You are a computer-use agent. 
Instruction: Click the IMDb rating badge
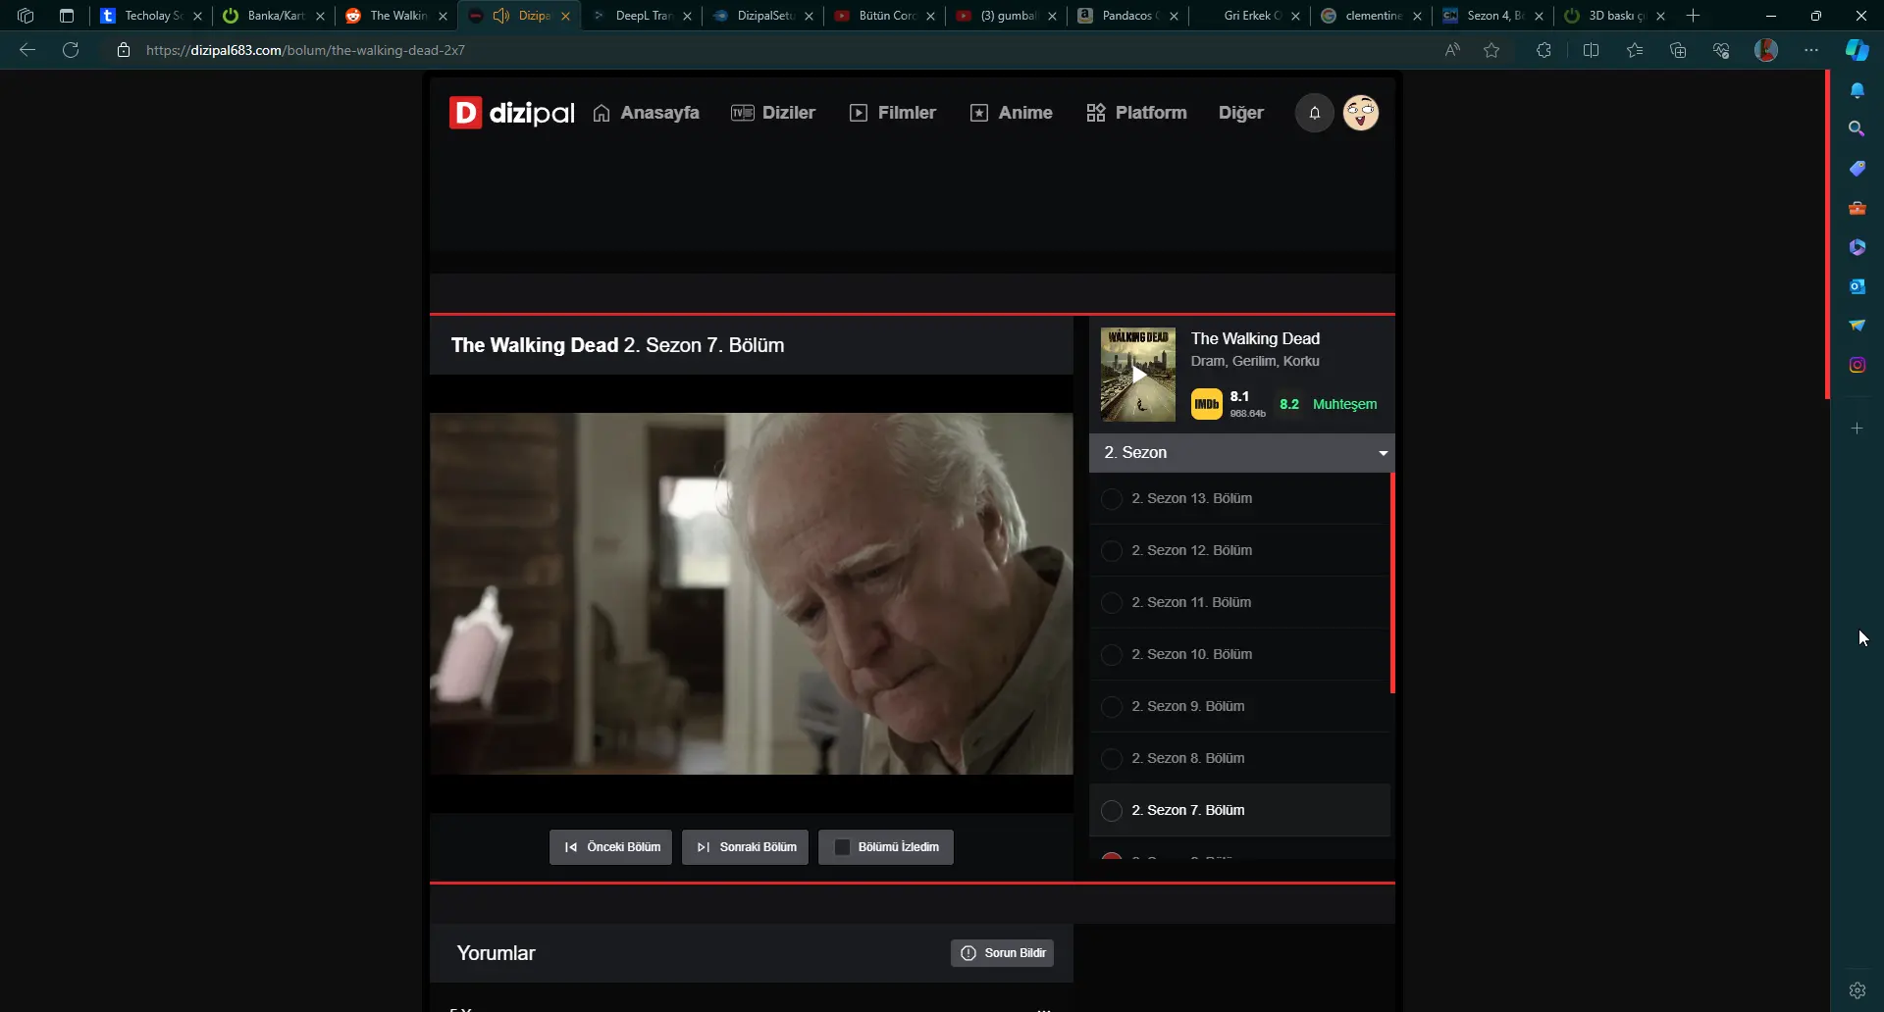(1206, 404)
